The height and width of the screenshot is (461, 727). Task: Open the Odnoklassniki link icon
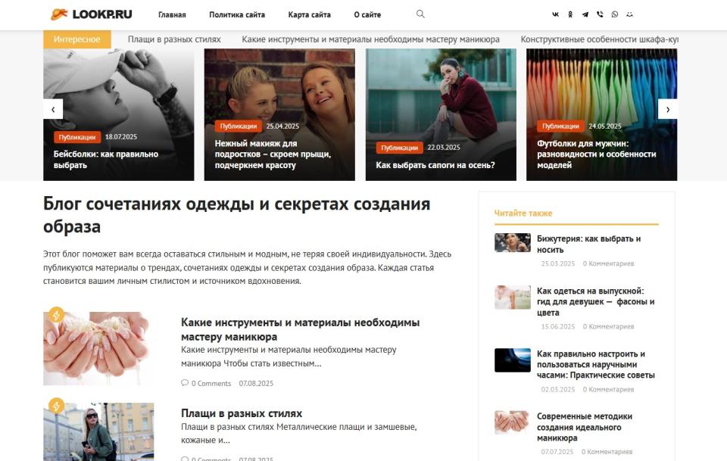pyautogui.click(x=570, y=14)
